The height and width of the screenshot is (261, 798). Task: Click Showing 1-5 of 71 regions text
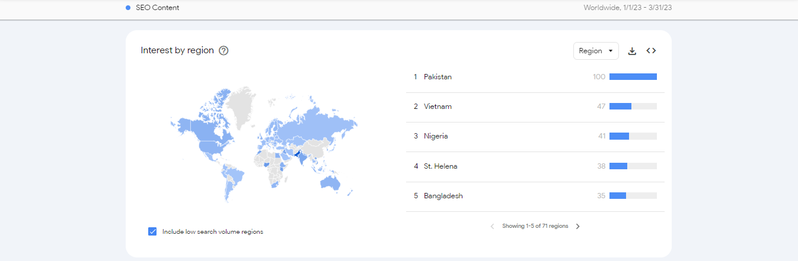click(535, 226)
